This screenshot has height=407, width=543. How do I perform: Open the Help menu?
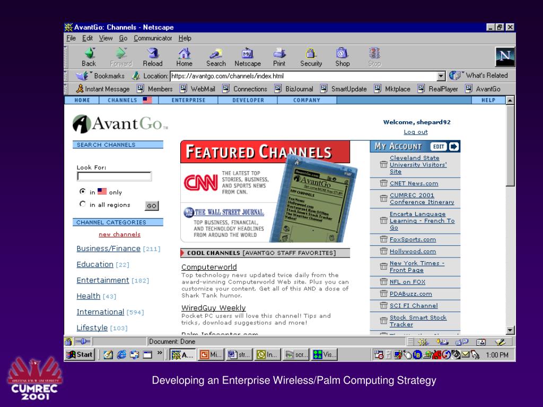coord(185,38)
